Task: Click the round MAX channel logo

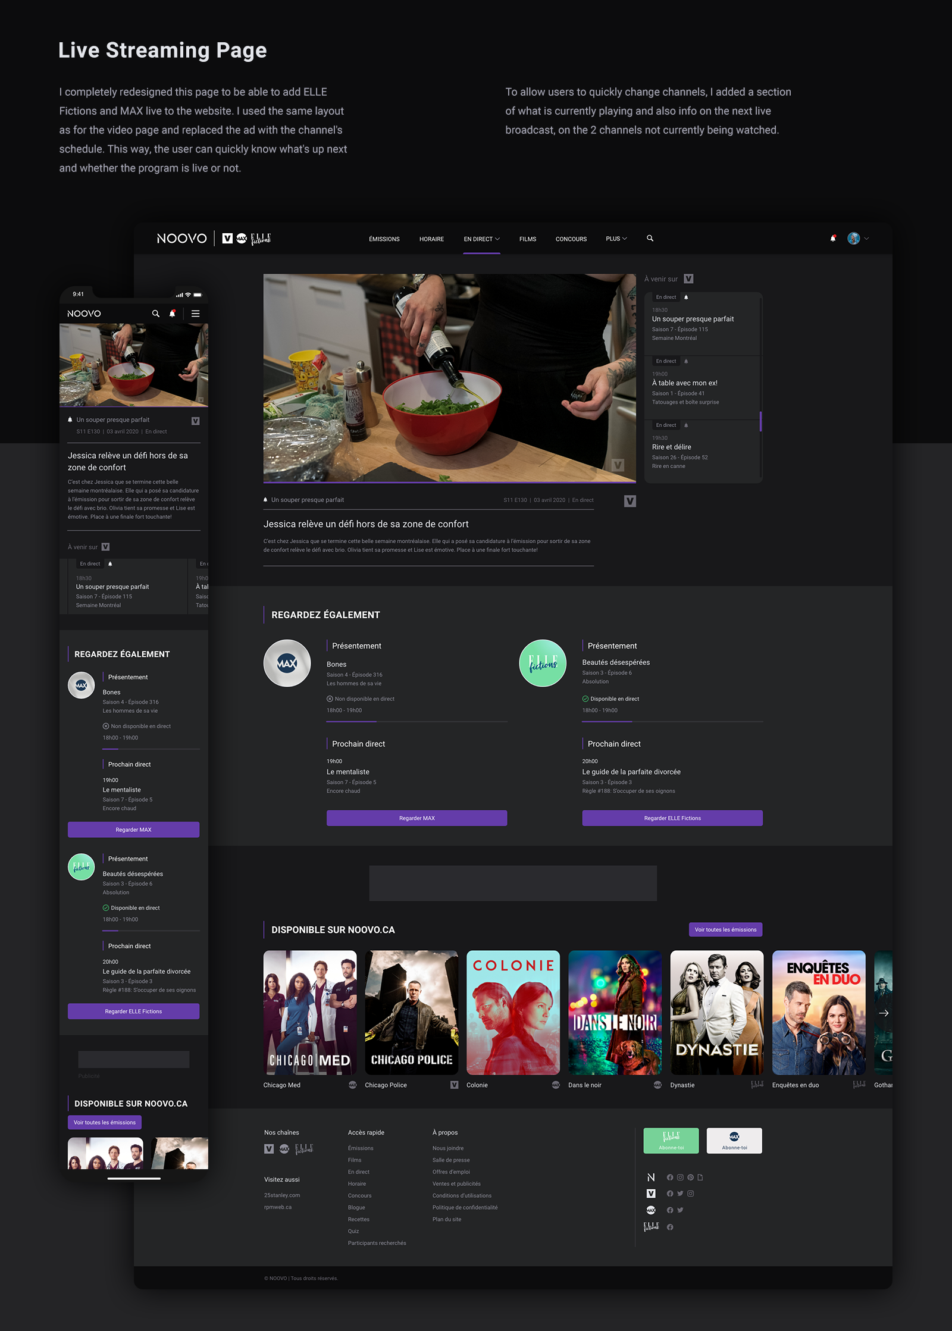Action: tap(287, 663)
